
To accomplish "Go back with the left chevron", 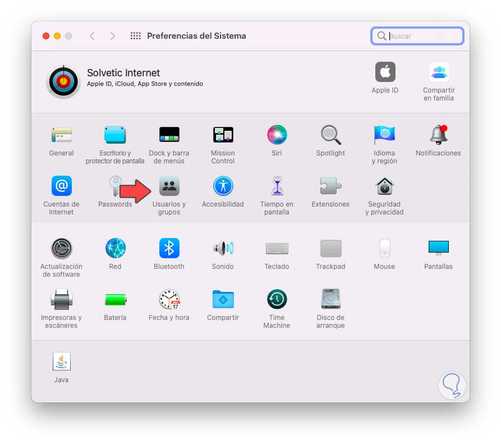I will pyautogui.click(x=92, y=36).
